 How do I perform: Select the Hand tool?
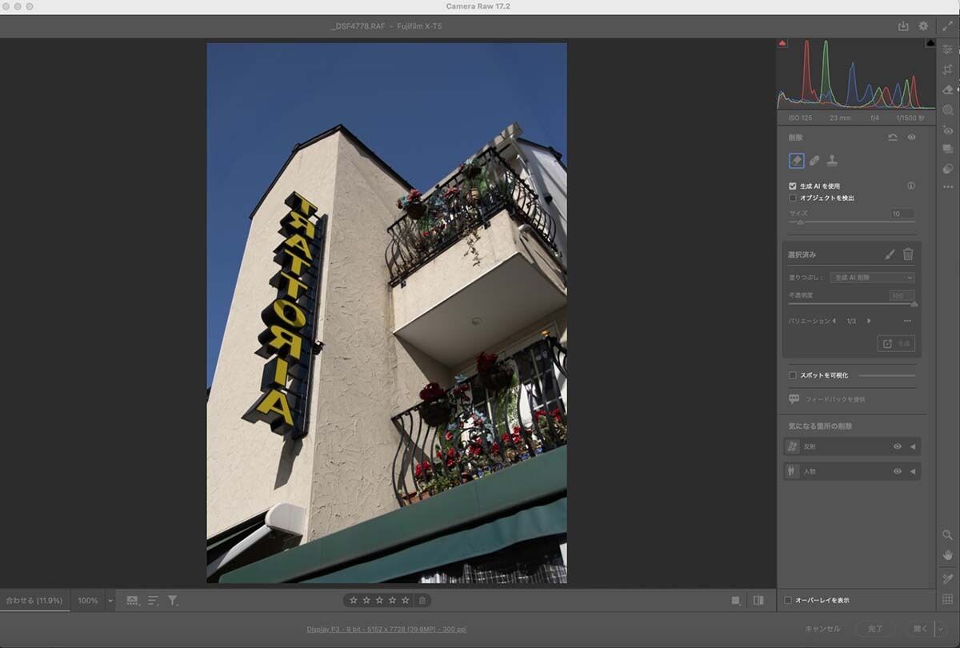click(x=948, y=554)
